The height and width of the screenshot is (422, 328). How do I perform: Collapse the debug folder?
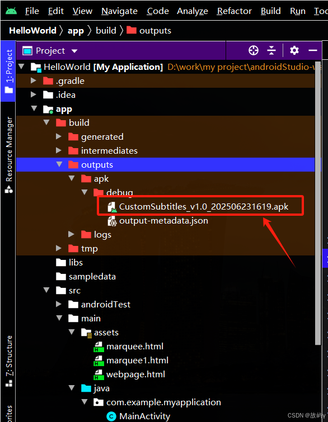[85, 192]
